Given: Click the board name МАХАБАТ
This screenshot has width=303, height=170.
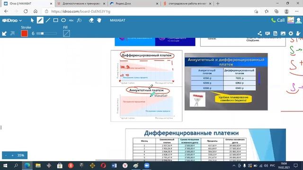Looking at the screenshot, I should [x=117, y=20].
